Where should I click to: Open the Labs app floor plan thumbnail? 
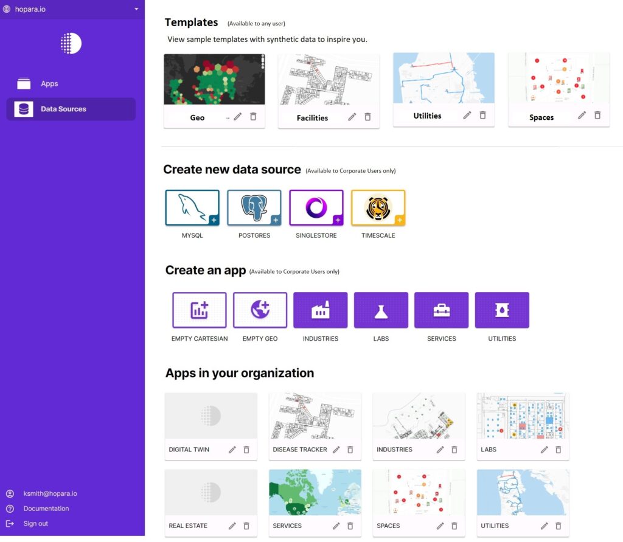pos(523,415)
